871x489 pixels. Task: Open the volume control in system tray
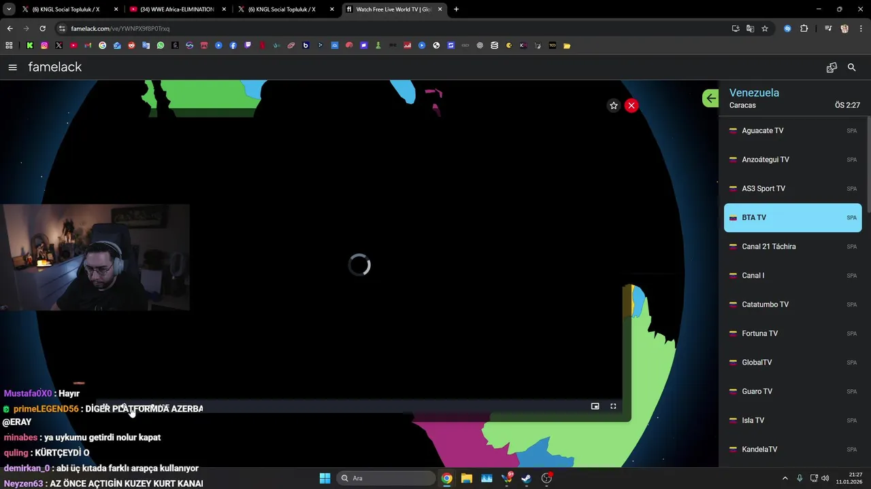pos(825,478)
